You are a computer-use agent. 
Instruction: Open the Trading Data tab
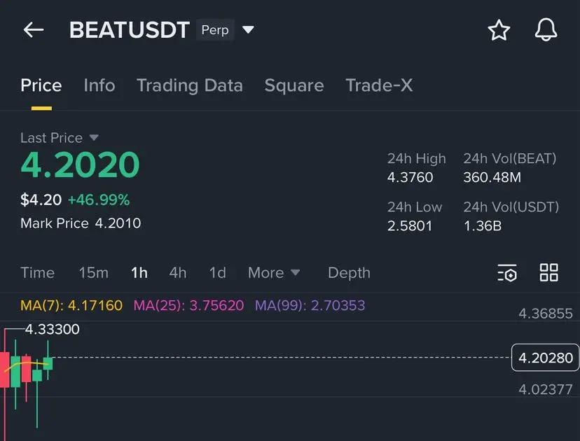click(189, 85)
